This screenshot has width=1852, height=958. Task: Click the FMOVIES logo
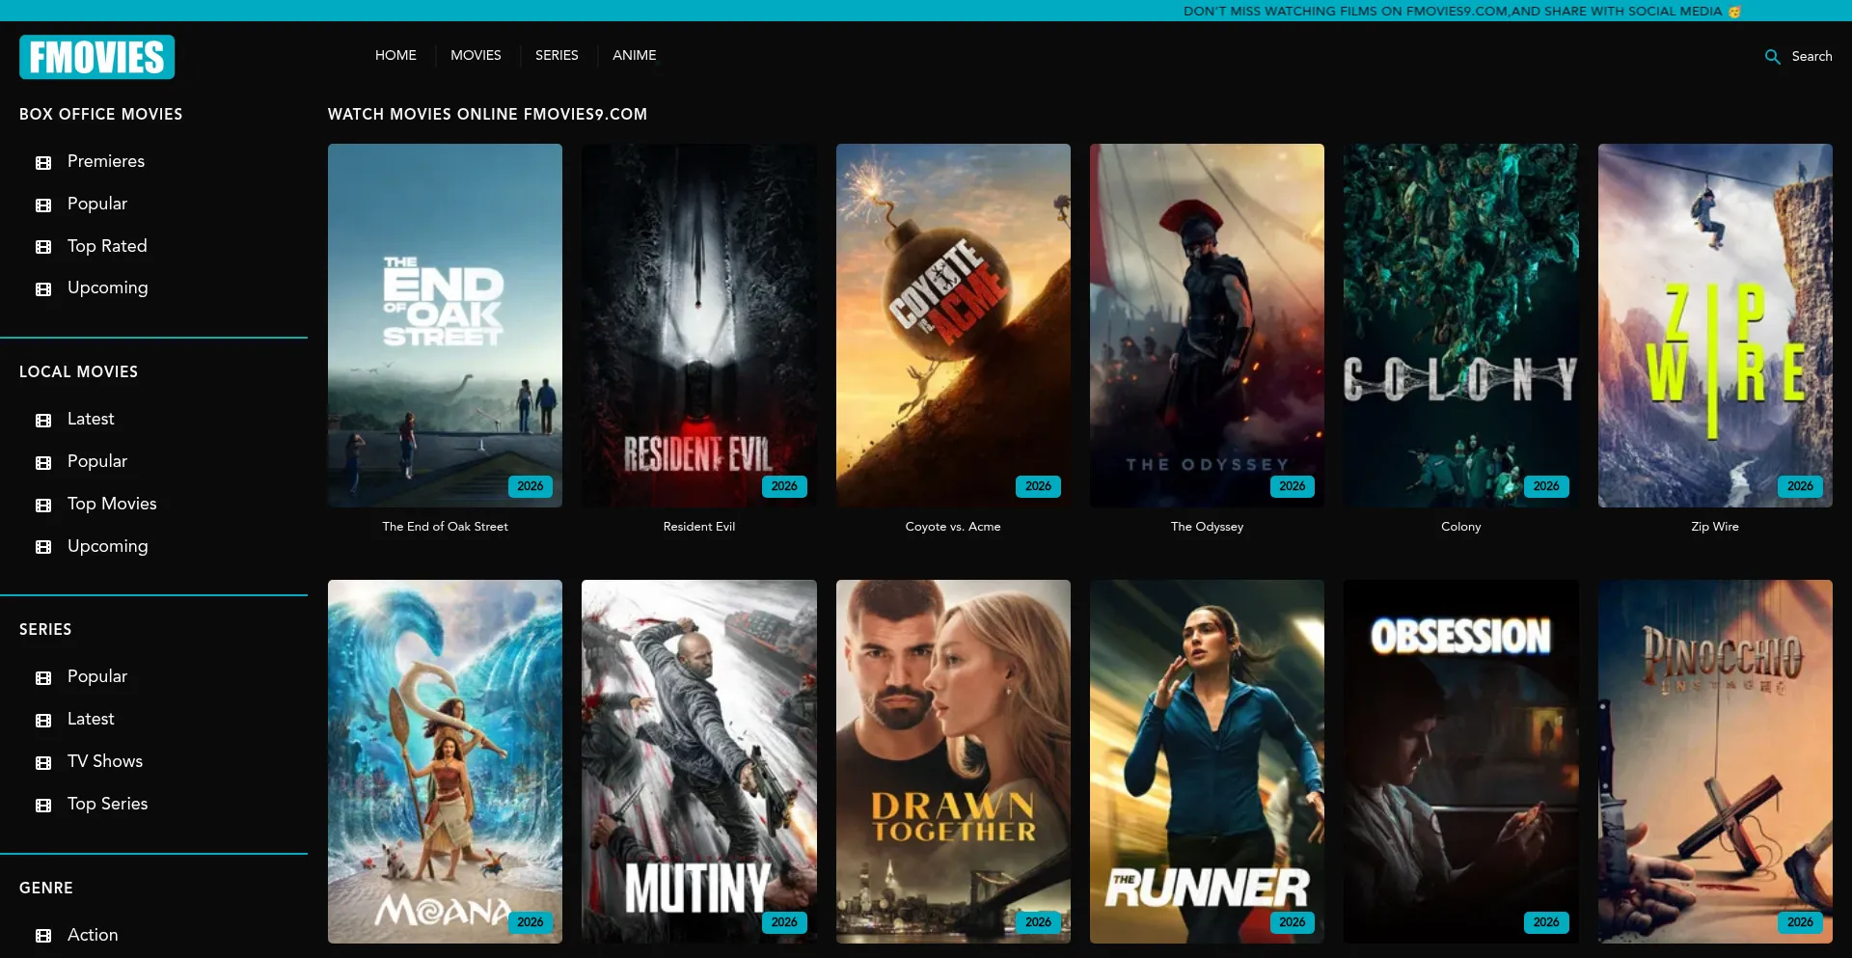pos(96,57)
